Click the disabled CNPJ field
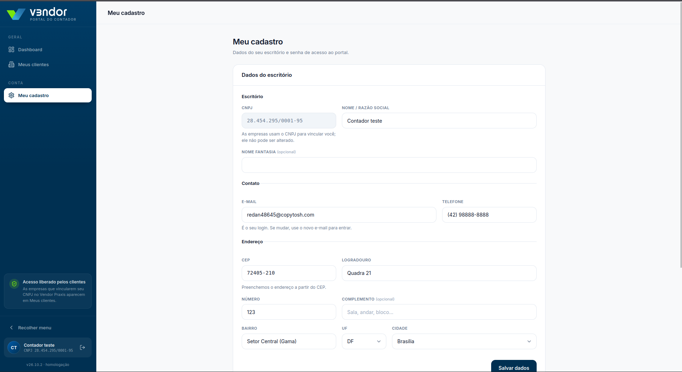The image size is (682, 372). click(x=289, y=121)
